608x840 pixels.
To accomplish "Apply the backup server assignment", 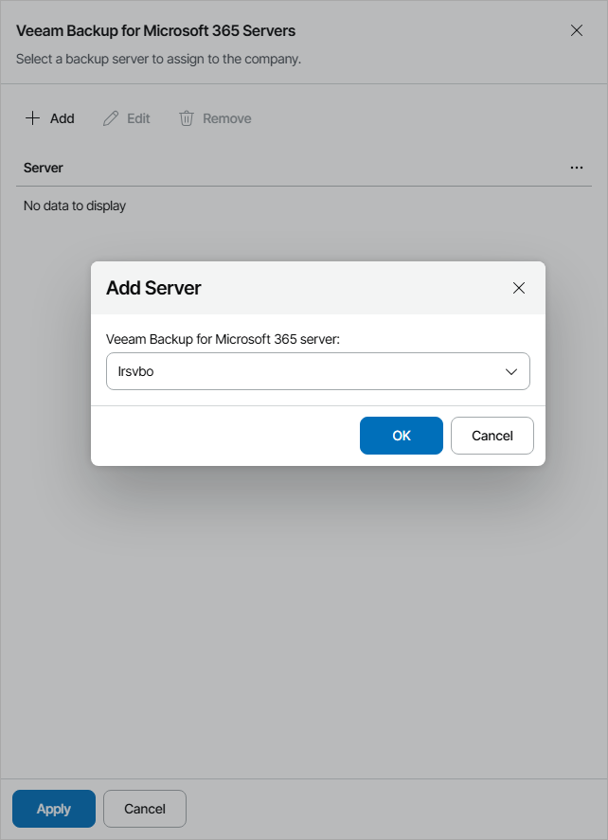I will [x=53, y=809].
